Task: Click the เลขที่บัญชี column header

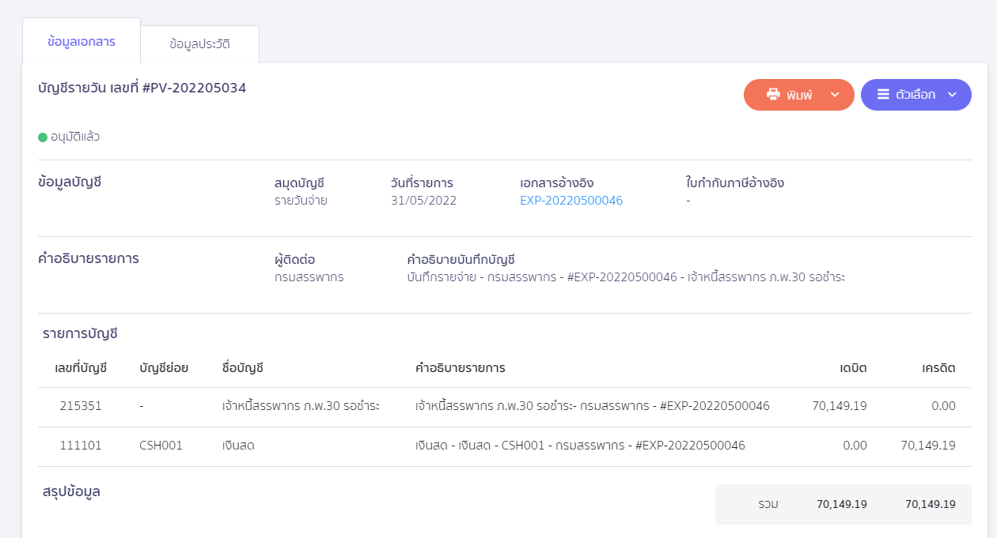Action: [x=81, y=368]
